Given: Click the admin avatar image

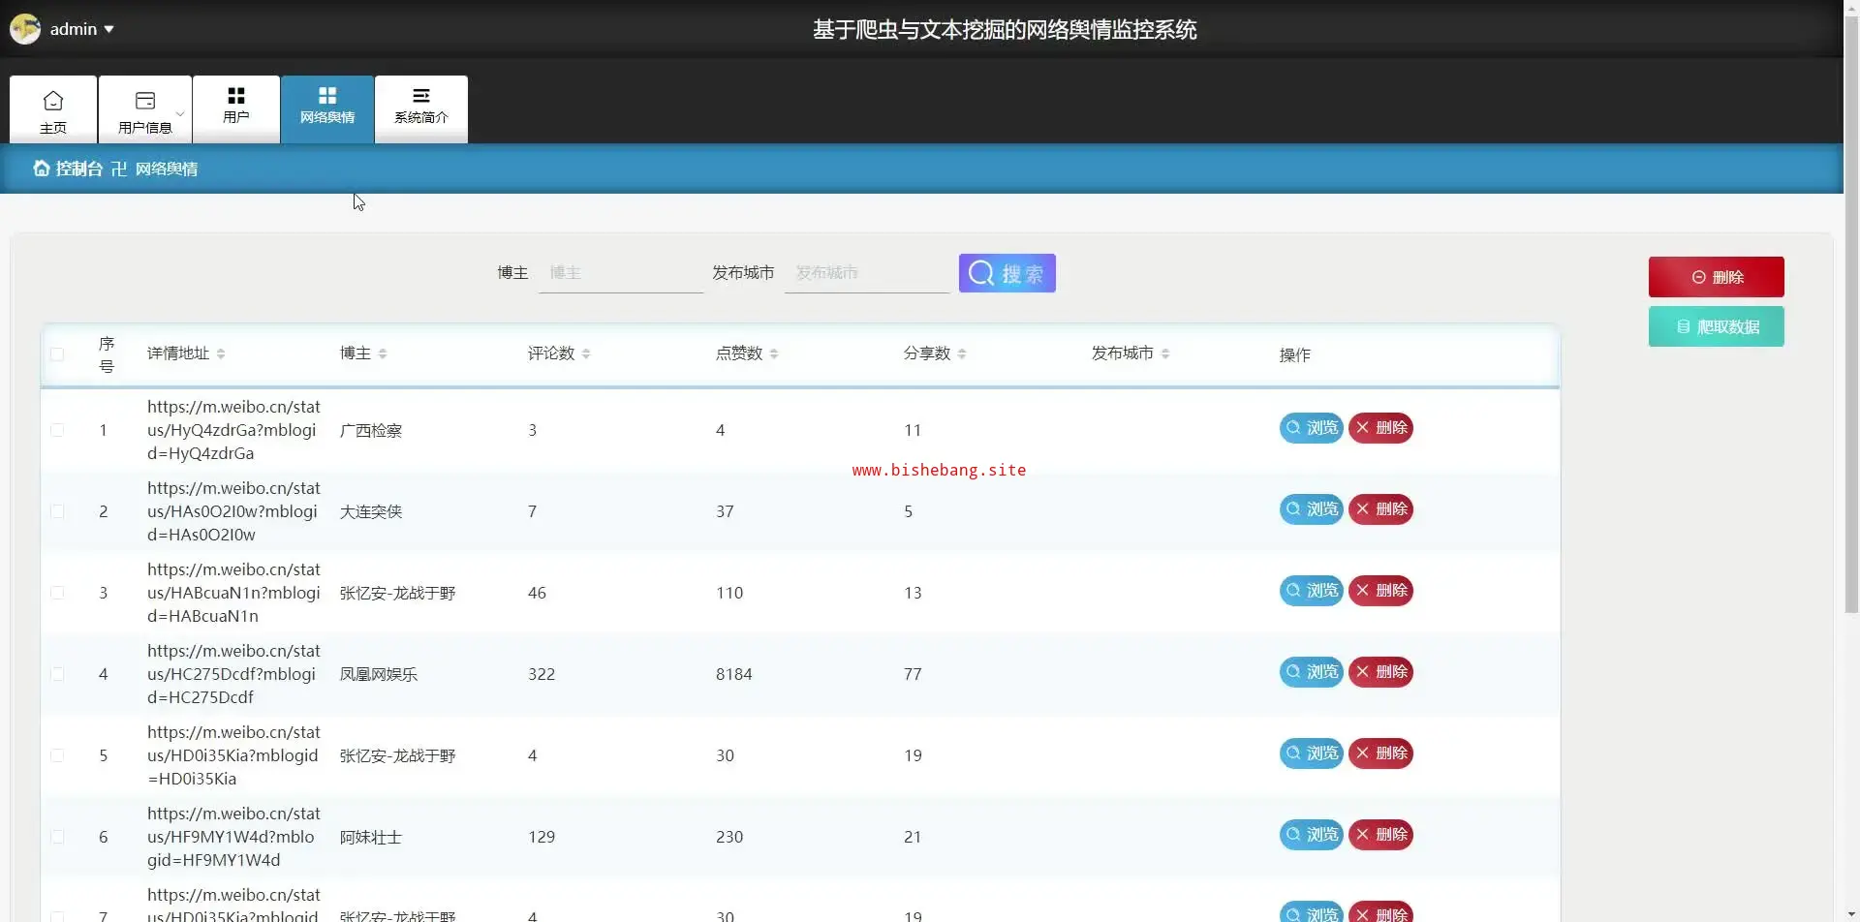Looking at the screenshot, I should pos(25,29).
